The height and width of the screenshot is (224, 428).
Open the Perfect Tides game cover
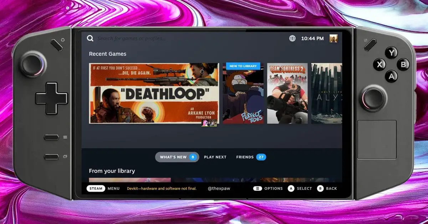click(x=243, y=94)
